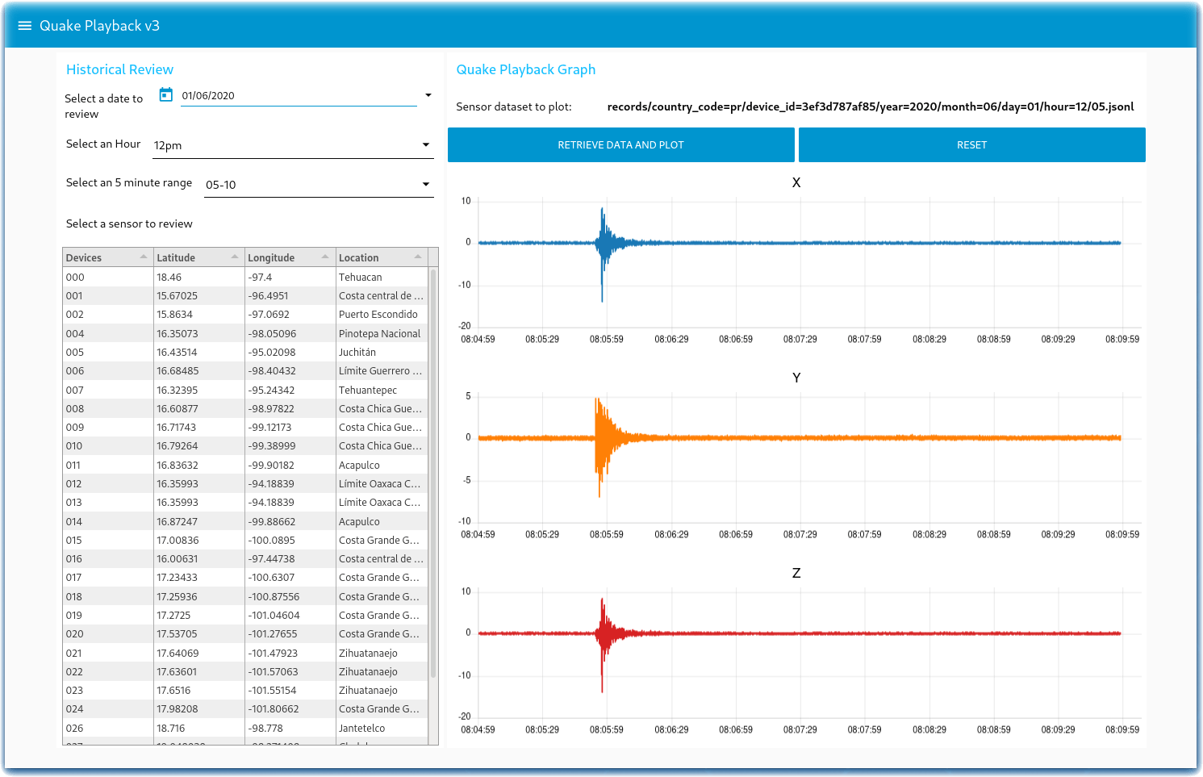The width and height of the screenshot is (1203, 777).
Task: Select the Tehuantepec location cell
Action: tap(381, 390)
